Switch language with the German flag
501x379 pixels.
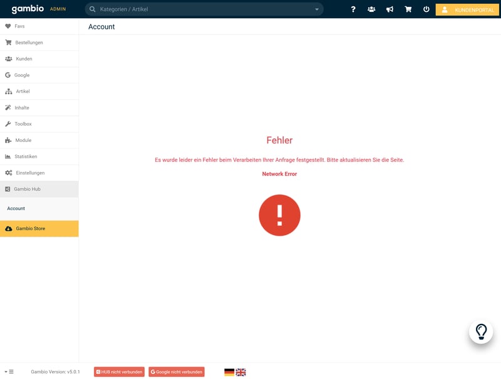(229, 372)
